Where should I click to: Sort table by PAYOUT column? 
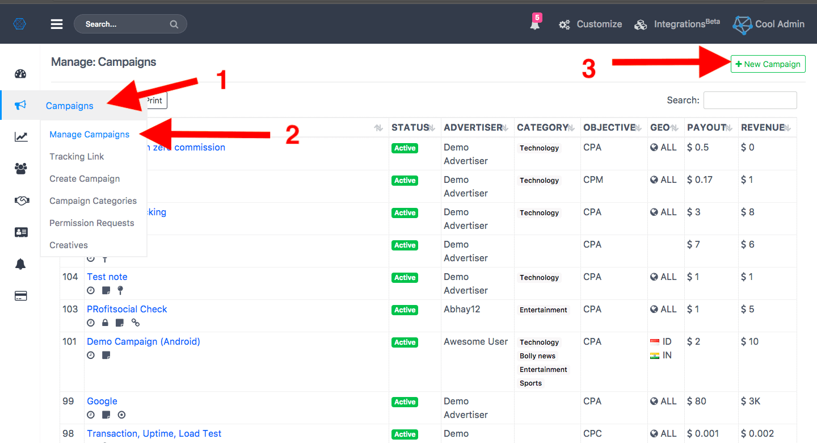pyautogui.click(x=710, y=128)
